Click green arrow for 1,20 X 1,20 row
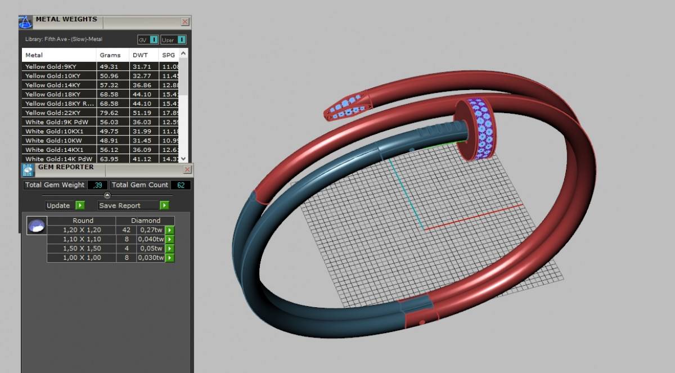 pyautogui.click(x=169, y=230)
